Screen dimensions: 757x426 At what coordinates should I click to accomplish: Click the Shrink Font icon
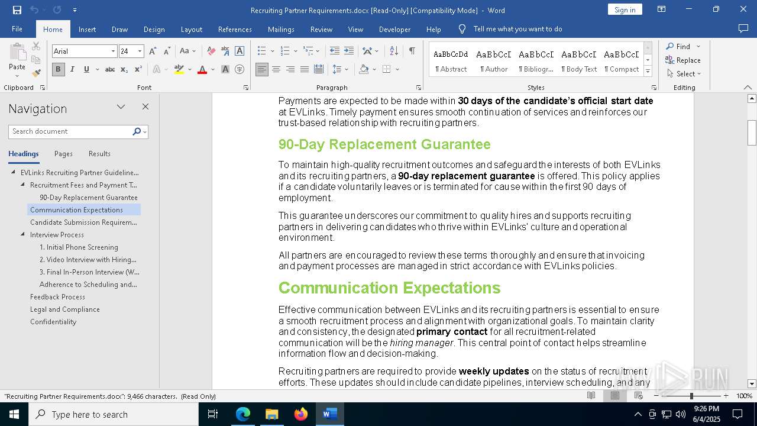167,51
